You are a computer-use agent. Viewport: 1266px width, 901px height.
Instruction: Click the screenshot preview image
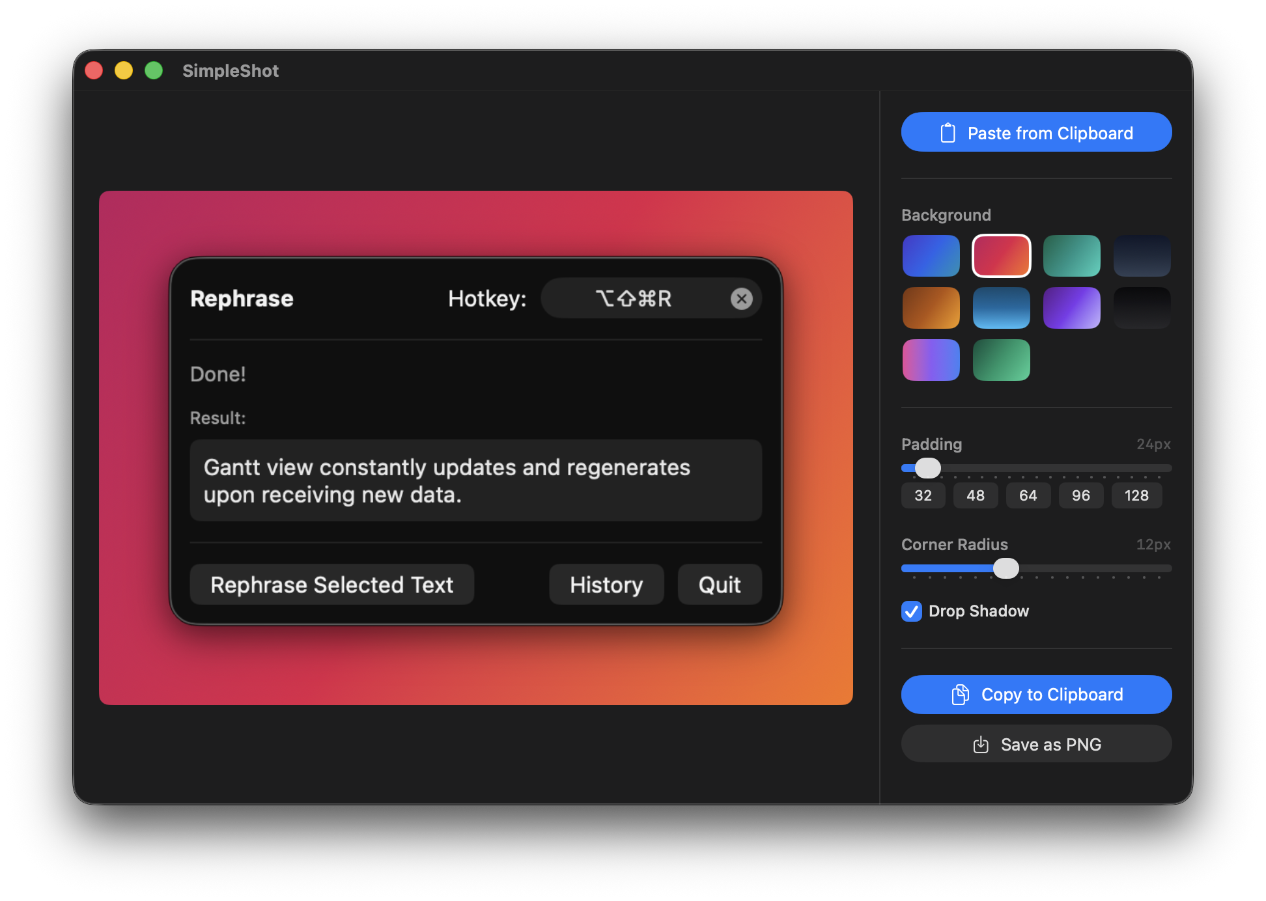[475, 447]
